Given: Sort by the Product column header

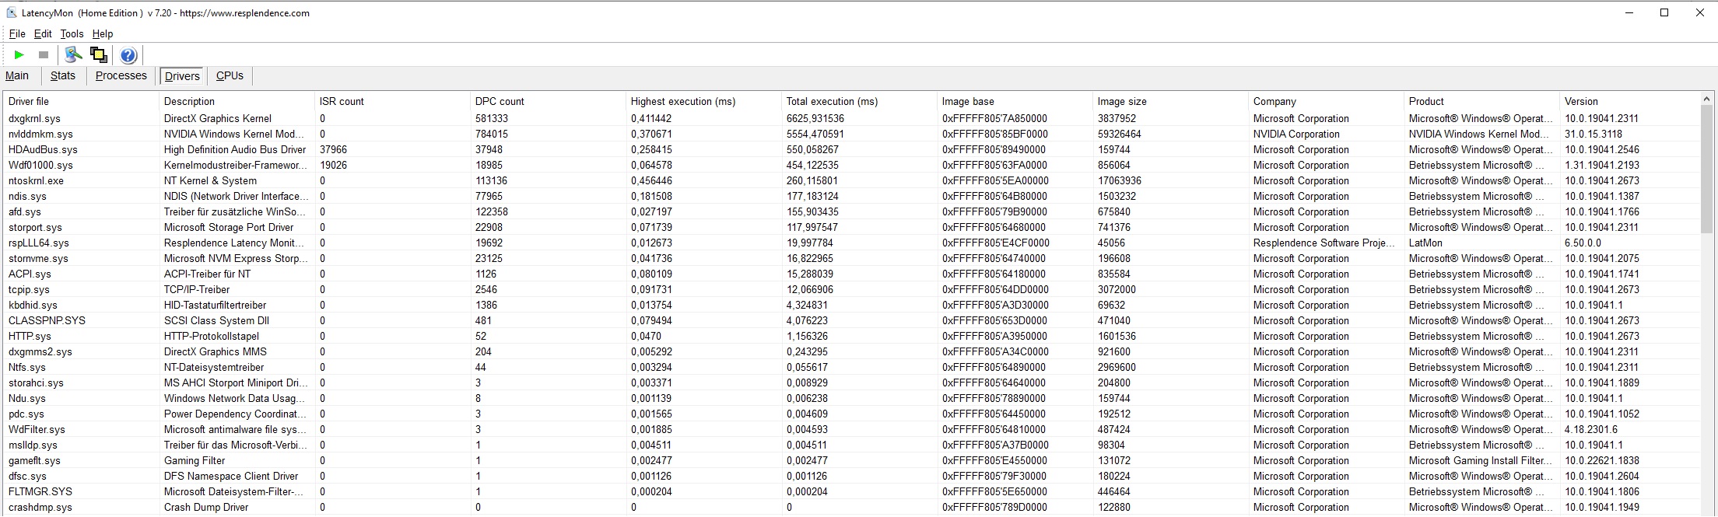Looking at the screenshot, I should (1481, 101).
